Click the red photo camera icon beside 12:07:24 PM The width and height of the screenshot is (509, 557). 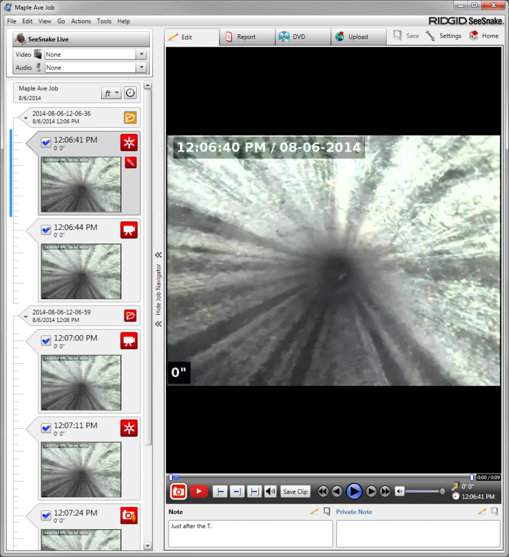coord(129,516)
